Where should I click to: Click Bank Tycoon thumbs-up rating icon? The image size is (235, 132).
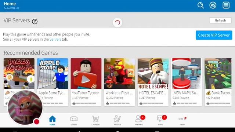208,103
